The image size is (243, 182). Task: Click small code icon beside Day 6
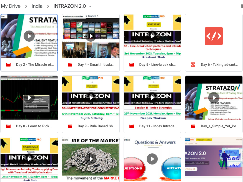pos(193,65)
